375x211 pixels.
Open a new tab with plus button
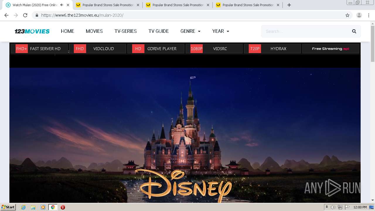point(289,5)
